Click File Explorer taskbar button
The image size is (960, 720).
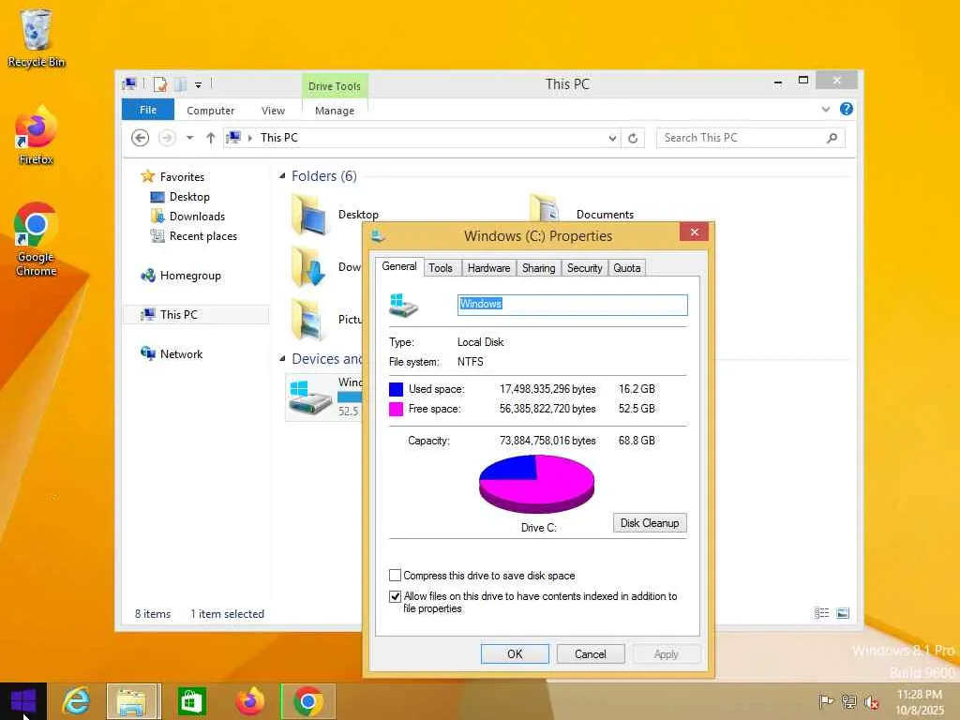pos(133,701)
